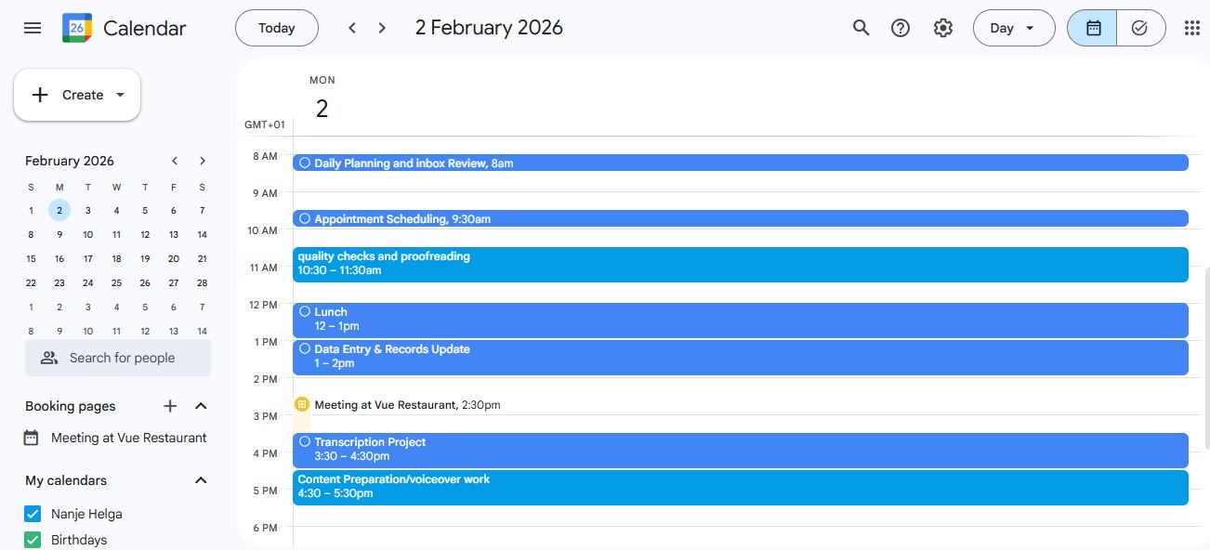Open the Day view dropdown
Image resolution: width=1210 pixels, height=550 pixels.
(1013, 28)
